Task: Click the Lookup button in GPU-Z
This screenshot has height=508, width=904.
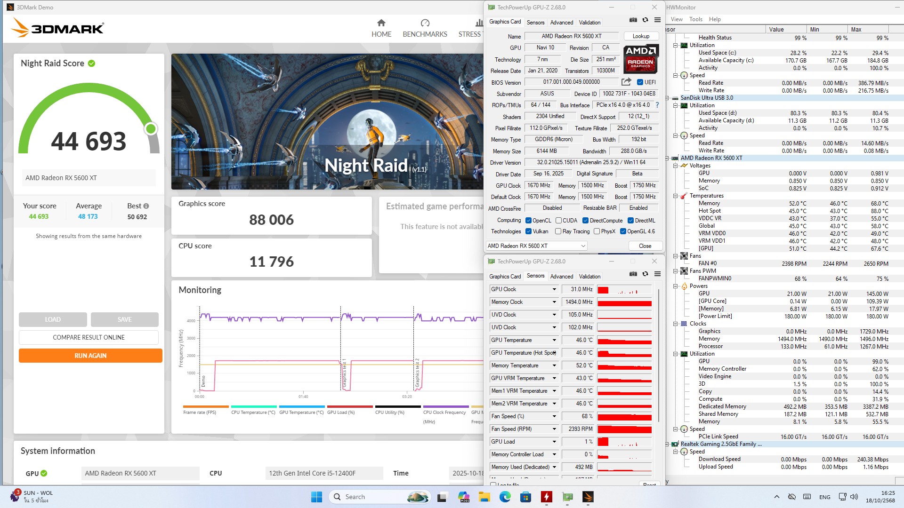Action: [x=640, y=36]
